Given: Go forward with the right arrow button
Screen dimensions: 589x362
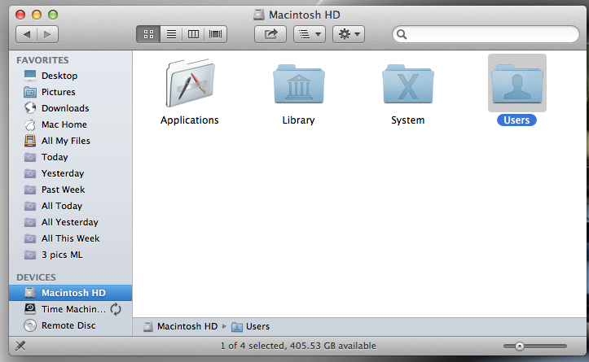Looking at the screenshot, I should (48, 34).
